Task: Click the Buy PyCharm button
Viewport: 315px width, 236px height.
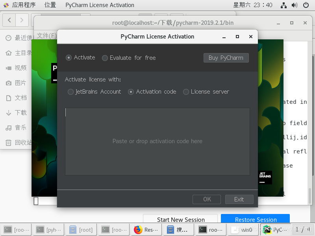Action: tap(226, 58)
